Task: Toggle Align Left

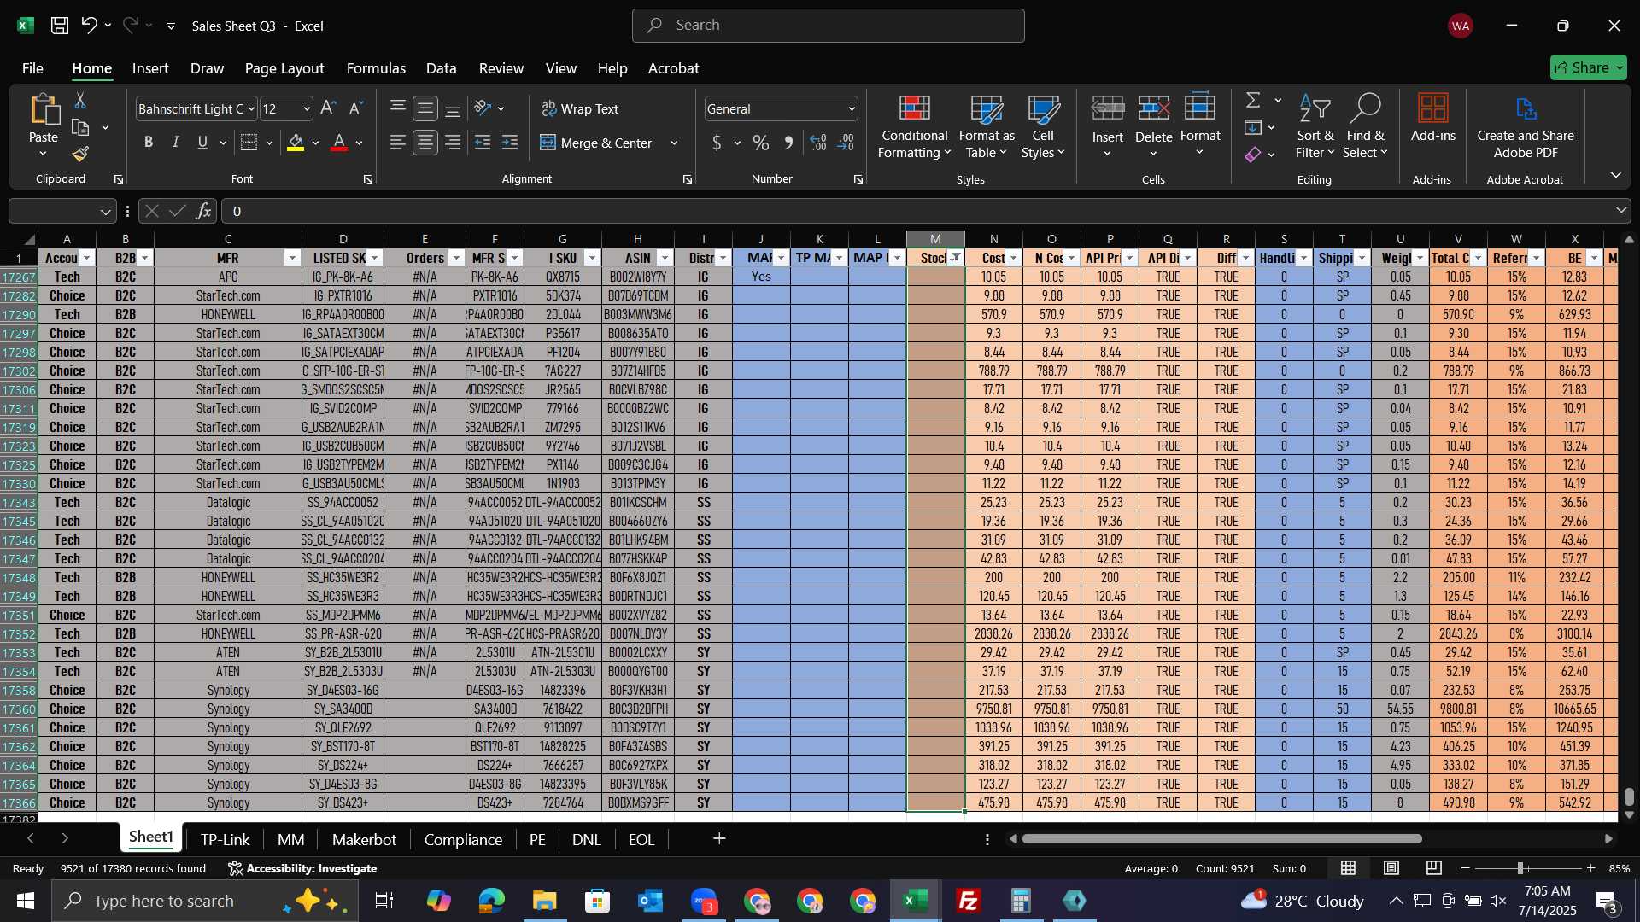Action: point(398,143)
